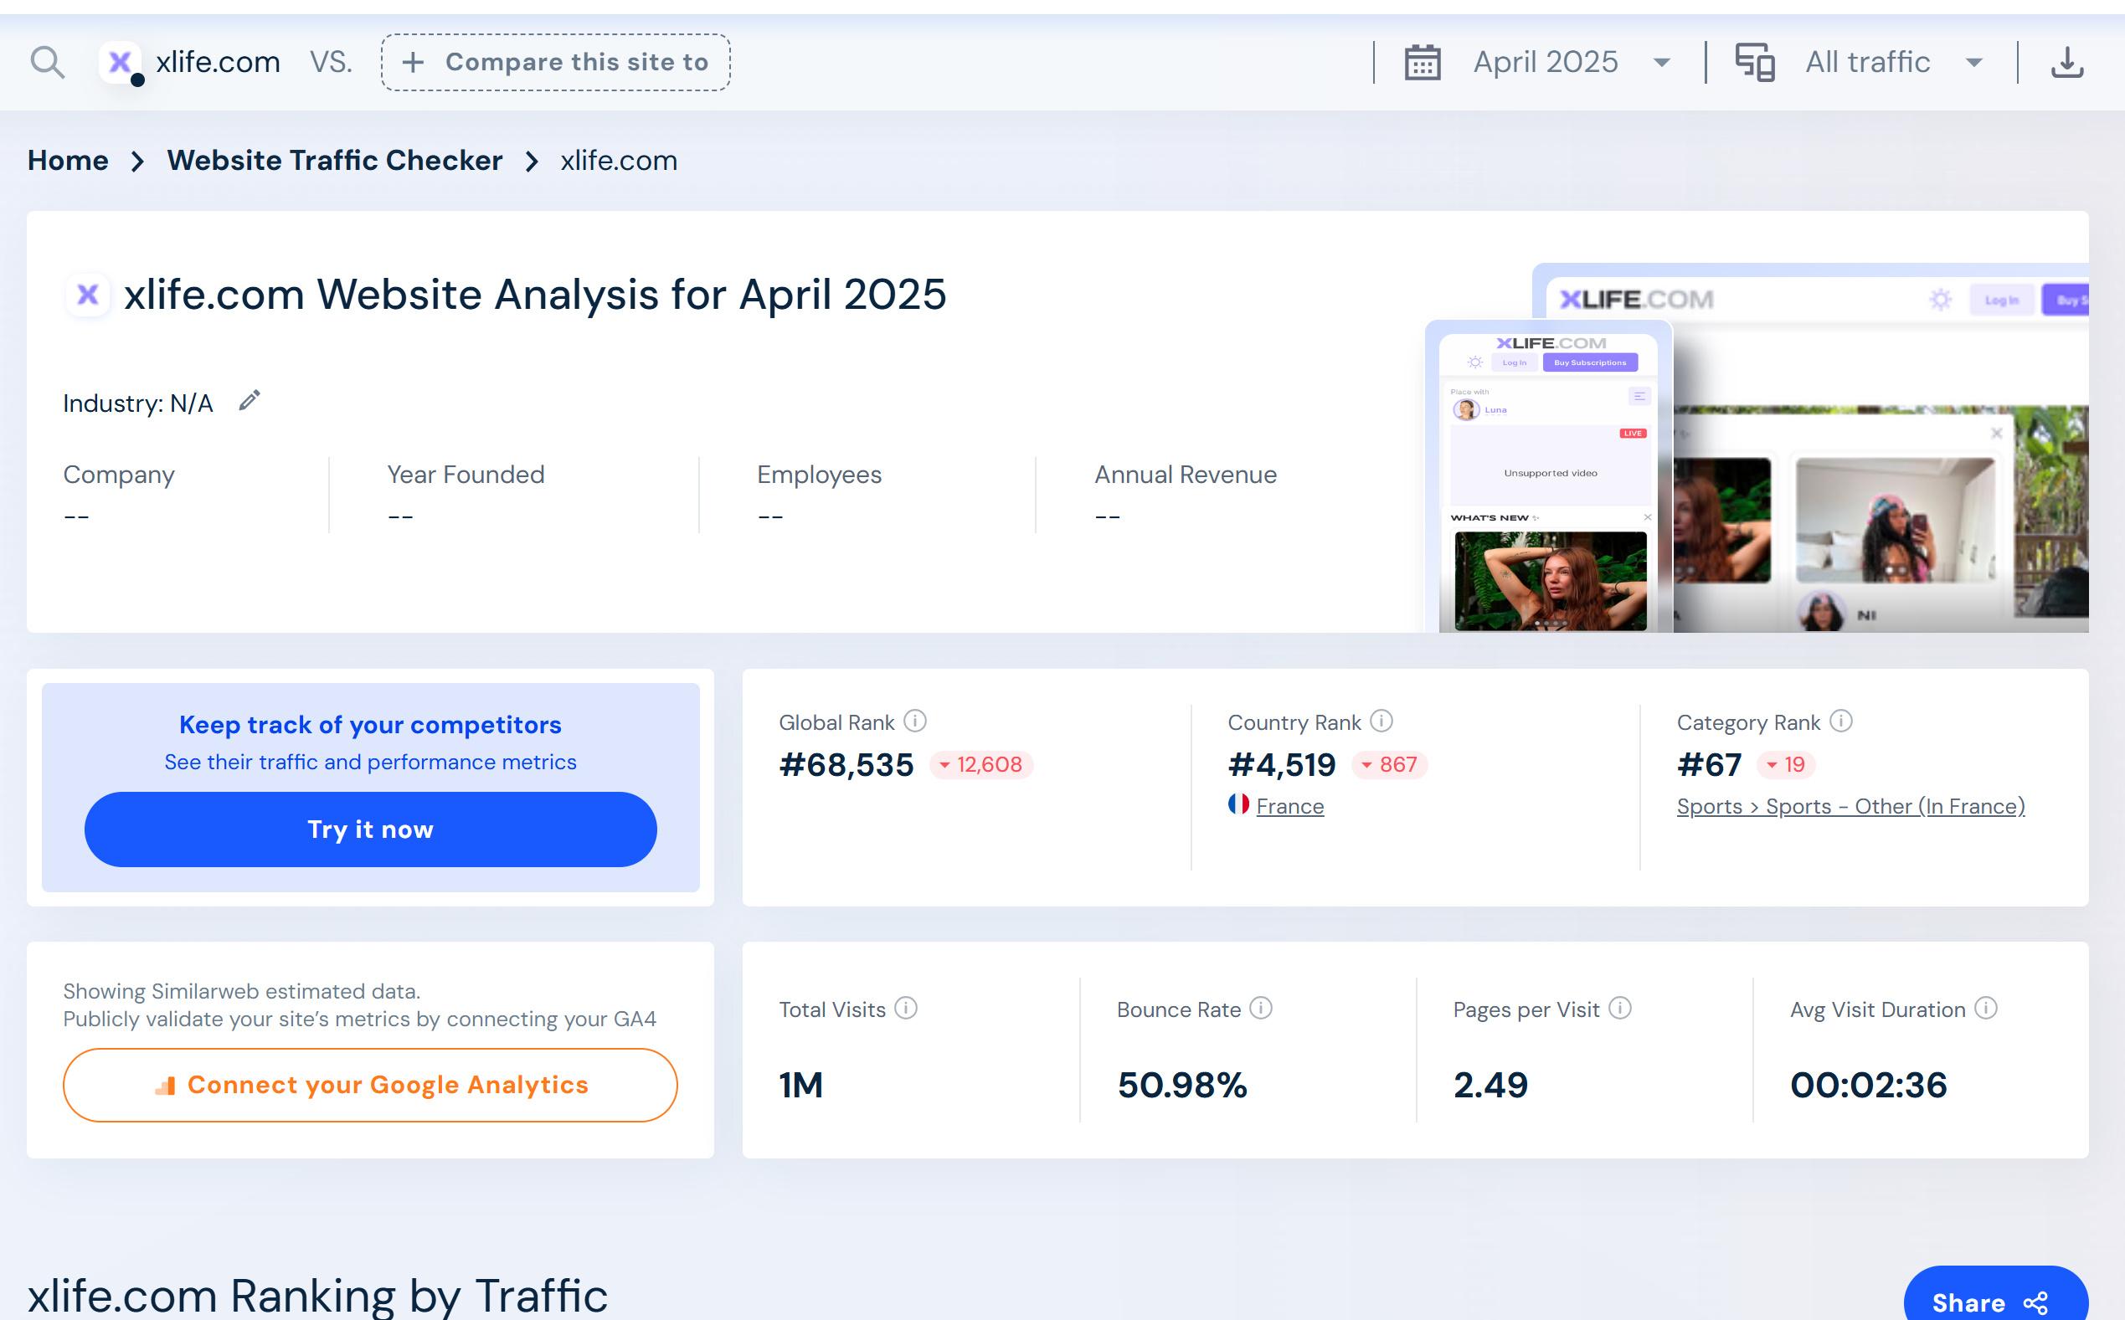
Task: Click Connect your Google Analytics button
Action: (x=370, y=1085)
